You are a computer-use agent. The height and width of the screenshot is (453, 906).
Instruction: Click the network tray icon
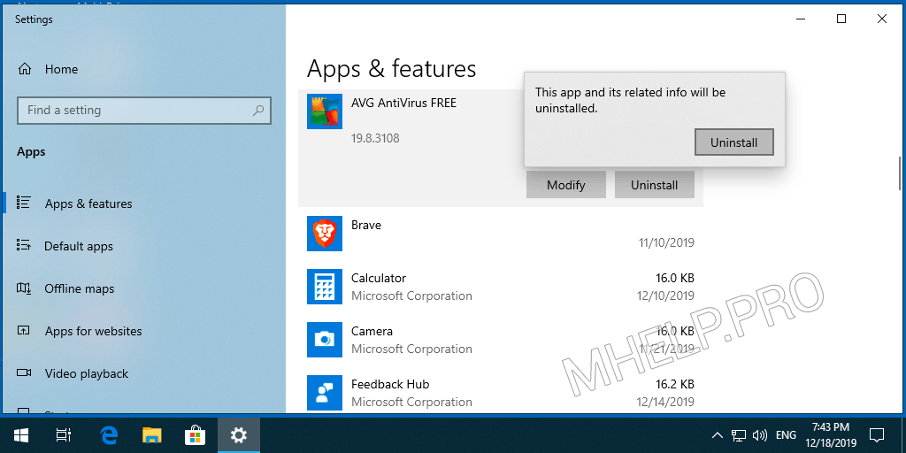738,435
